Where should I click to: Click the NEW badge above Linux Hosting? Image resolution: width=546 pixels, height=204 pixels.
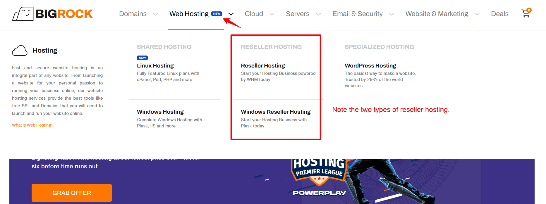(x=142, y=58)
